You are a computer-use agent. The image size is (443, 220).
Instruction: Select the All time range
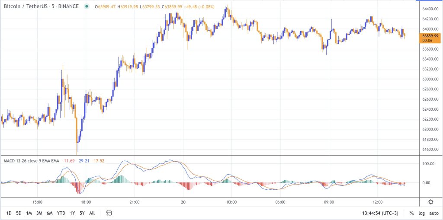92,213
